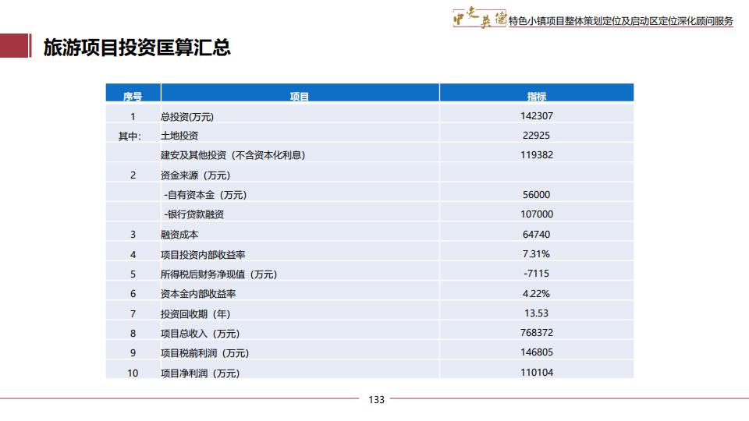
Task: Click sequence number 2 beside 资金来源
Action: tap(133, 175)
